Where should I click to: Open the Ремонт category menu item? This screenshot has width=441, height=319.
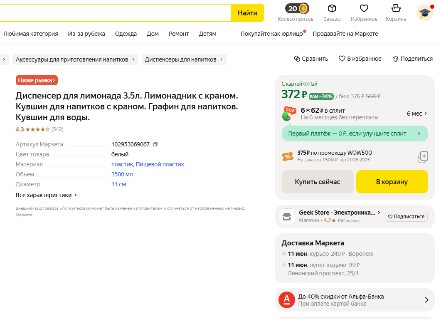click(179, 34)
